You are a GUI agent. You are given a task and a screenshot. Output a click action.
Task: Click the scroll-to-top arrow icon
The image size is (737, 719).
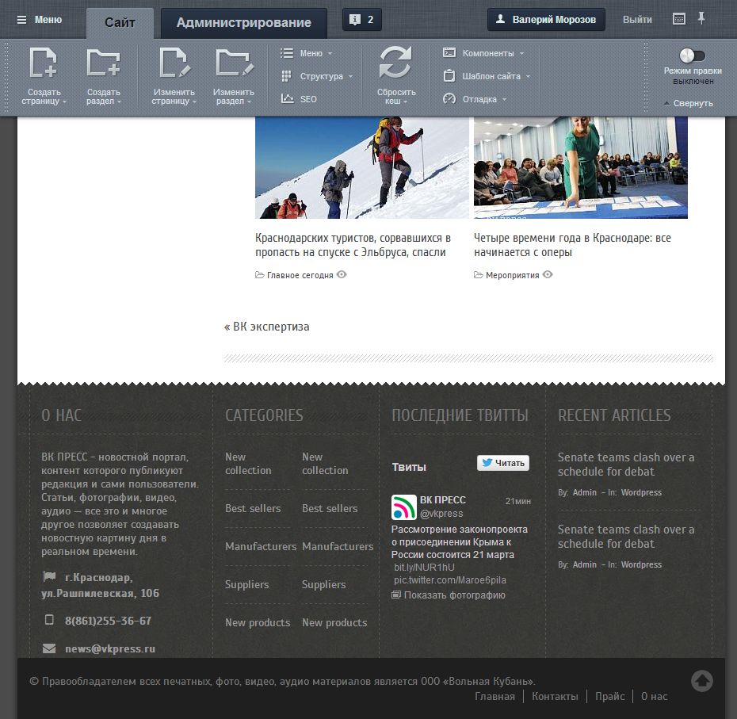(702, 681)
